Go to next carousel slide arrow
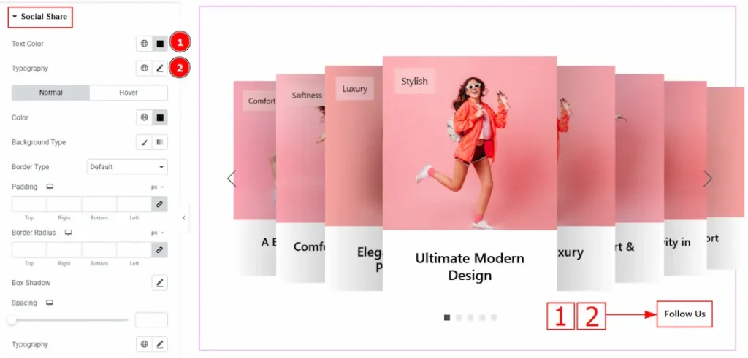The height and width of the screenshot is (358, 748). [x=707, y=179]
